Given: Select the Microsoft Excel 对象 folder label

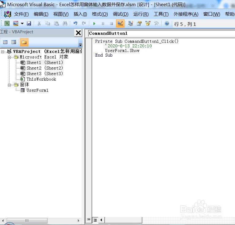Looking at the screenshot, I should click(x=44, y=57).
